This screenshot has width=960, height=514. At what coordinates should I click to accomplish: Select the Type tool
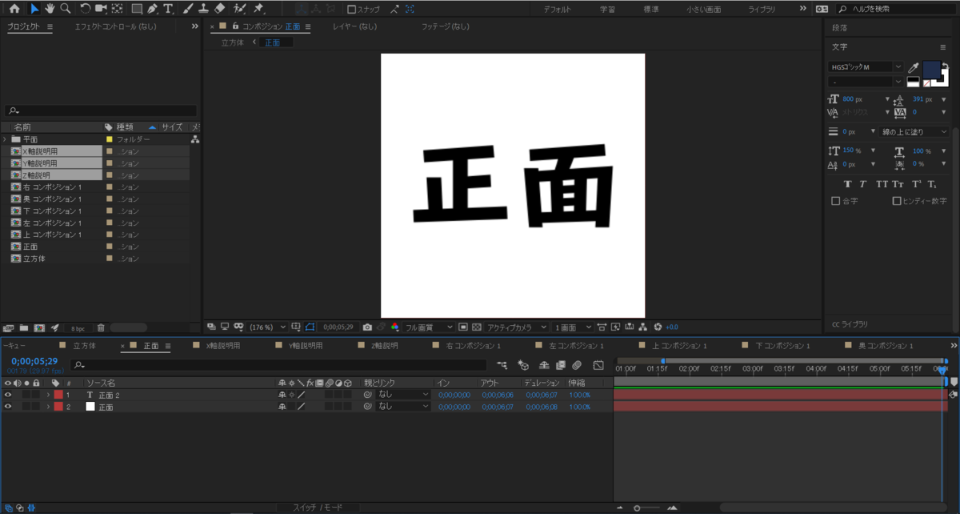[x=169, y=9]
